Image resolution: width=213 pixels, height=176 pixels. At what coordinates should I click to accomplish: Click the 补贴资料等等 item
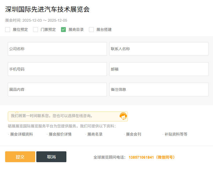click(x=176, y=134)
